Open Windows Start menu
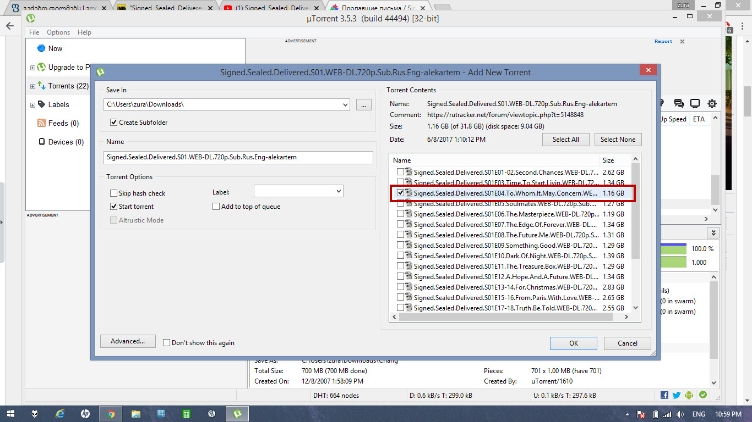This screenshot has height=422, width=752. click(x=11, y=413)
